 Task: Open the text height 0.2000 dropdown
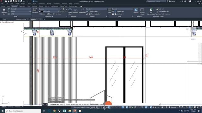click(21, 14)
